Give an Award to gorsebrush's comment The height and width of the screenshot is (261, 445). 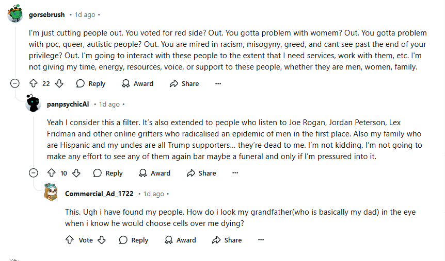click(137, 83)
